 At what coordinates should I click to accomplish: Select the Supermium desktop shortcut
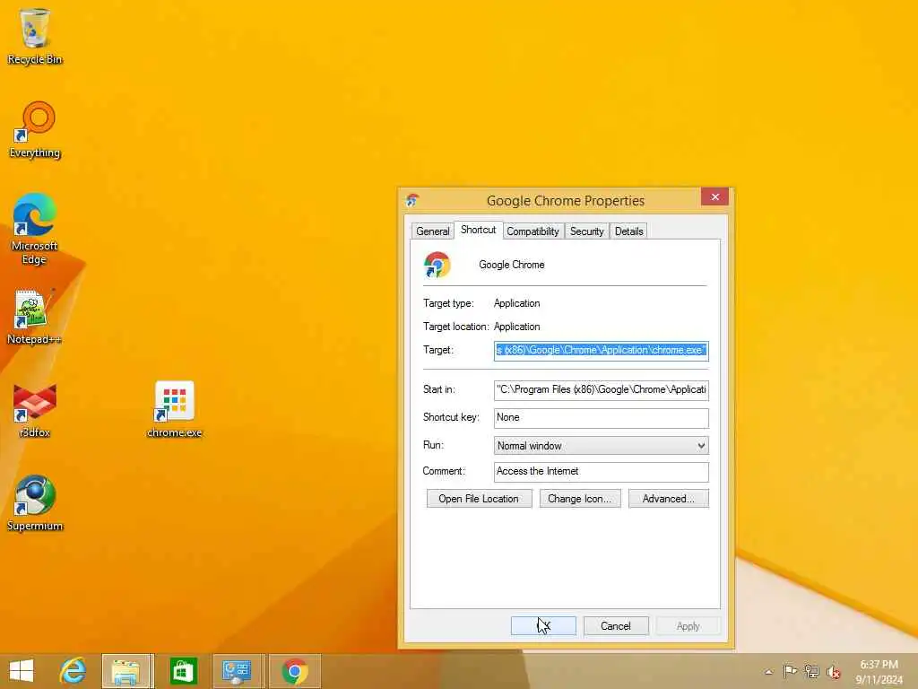35,502
